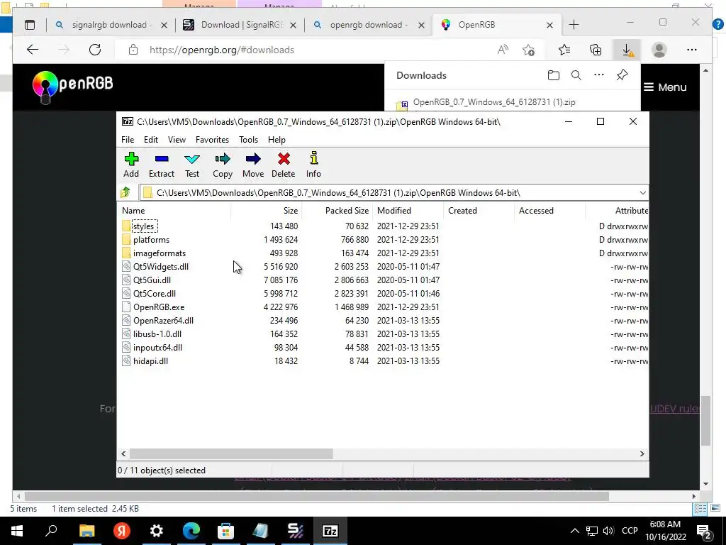The height and width of the screenshot is (545, 726).
Task: Search downloads in the Downloads panel
Action: [576, 75]
